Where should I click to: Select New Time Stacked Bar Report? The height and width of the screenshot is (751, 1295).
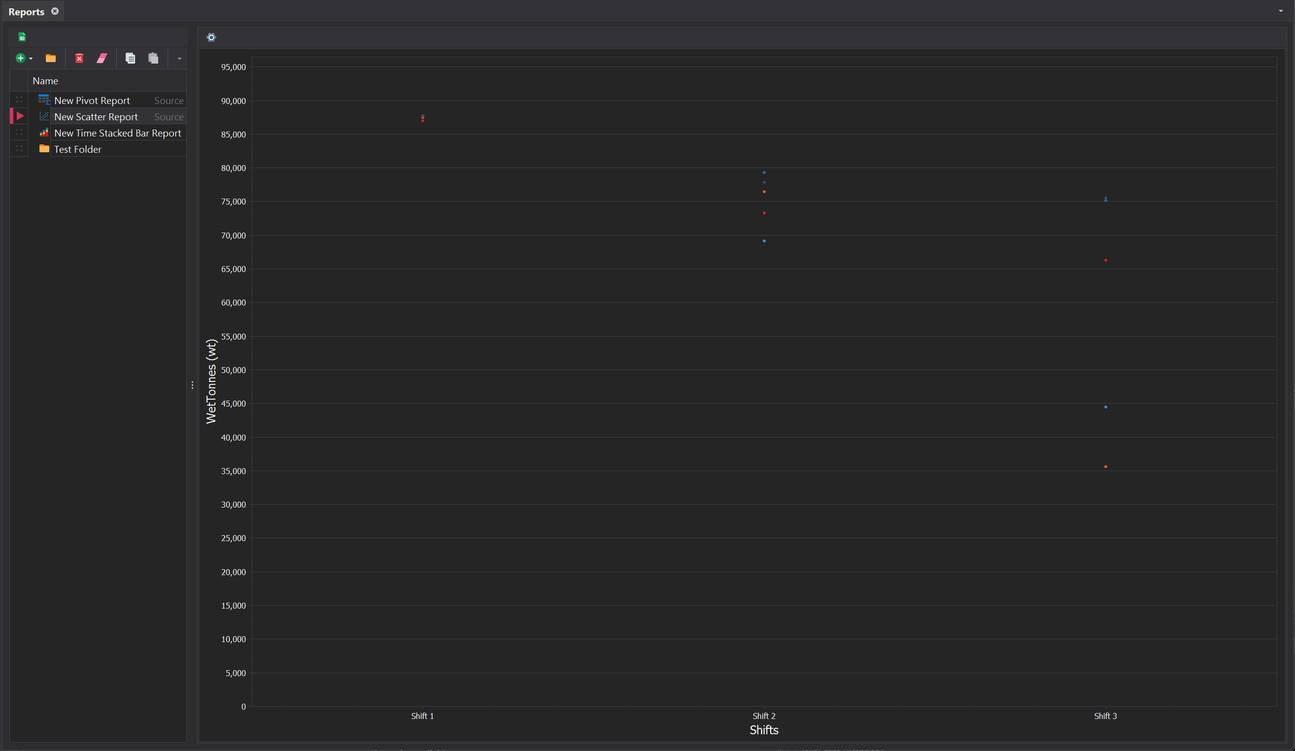[118, 133]
